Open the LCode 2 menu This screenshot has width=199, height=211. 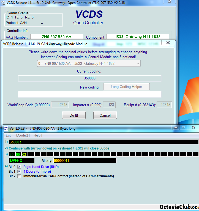coord(22,135)
